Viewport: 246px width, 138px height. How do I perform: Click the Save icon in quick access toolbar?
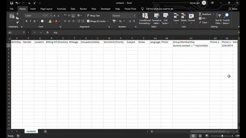(12, 3)
